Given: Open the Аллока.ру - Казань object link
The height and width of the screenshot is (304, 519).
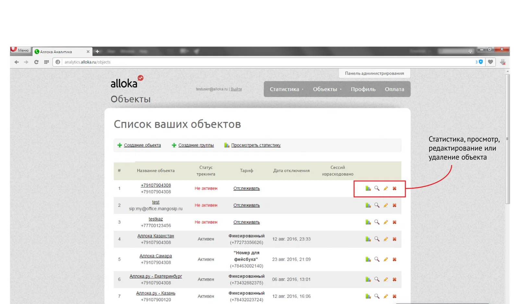Looking at the screenshot, I should coord(156,293).
